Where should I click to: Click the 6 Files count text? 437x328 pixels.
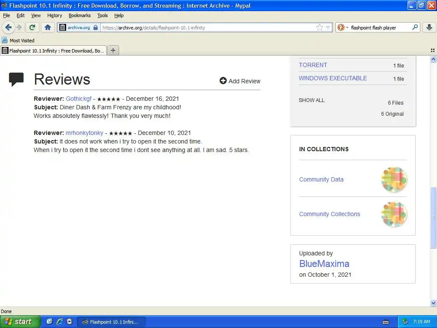coord(396,102)
